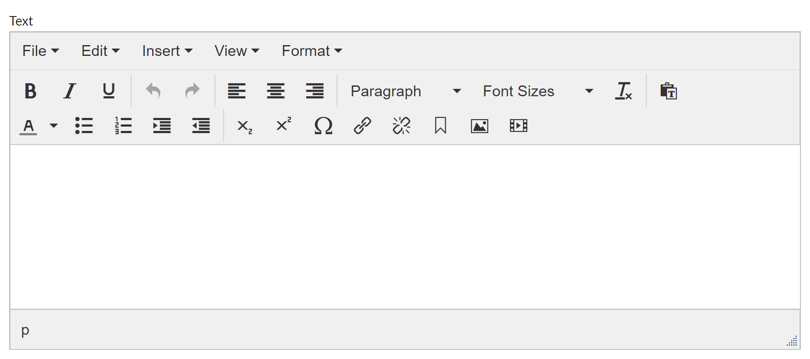Apply the text color A swatch

[x=29, y=126]
